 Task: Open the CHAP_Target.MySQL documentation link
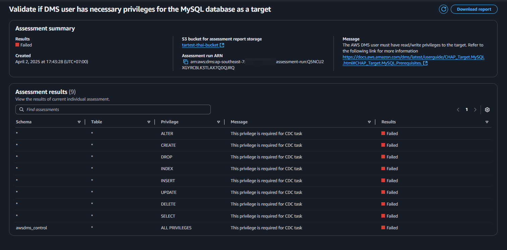pos(414,60)
